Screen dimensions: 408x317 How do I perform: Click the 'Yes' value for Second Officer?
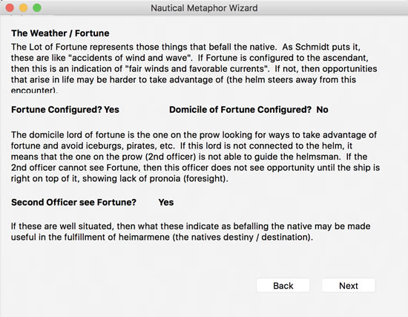(x=166, y=202)
